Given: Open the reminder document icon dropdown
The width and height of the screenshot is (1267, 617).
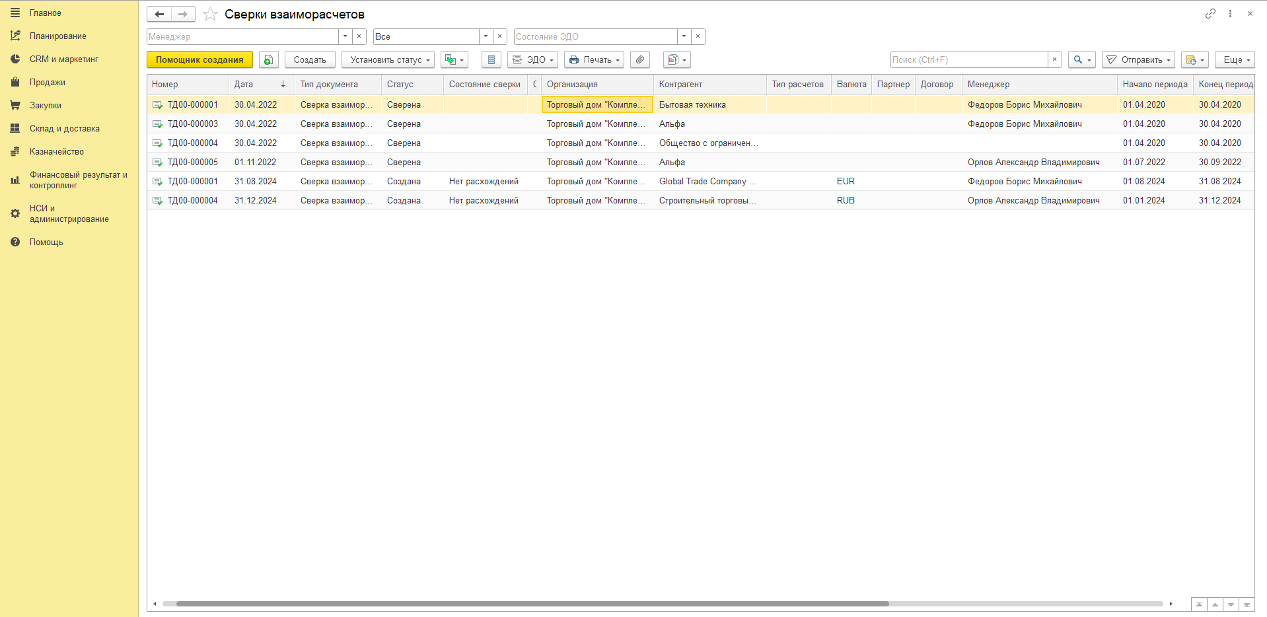Looking at the screenshot, I should (1195, 59).
